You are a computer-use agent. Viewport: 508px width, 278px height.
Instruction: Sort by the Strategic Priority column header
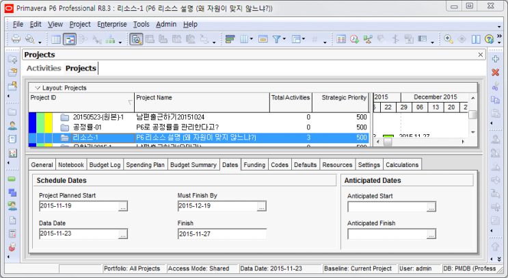tap(340, 102)
